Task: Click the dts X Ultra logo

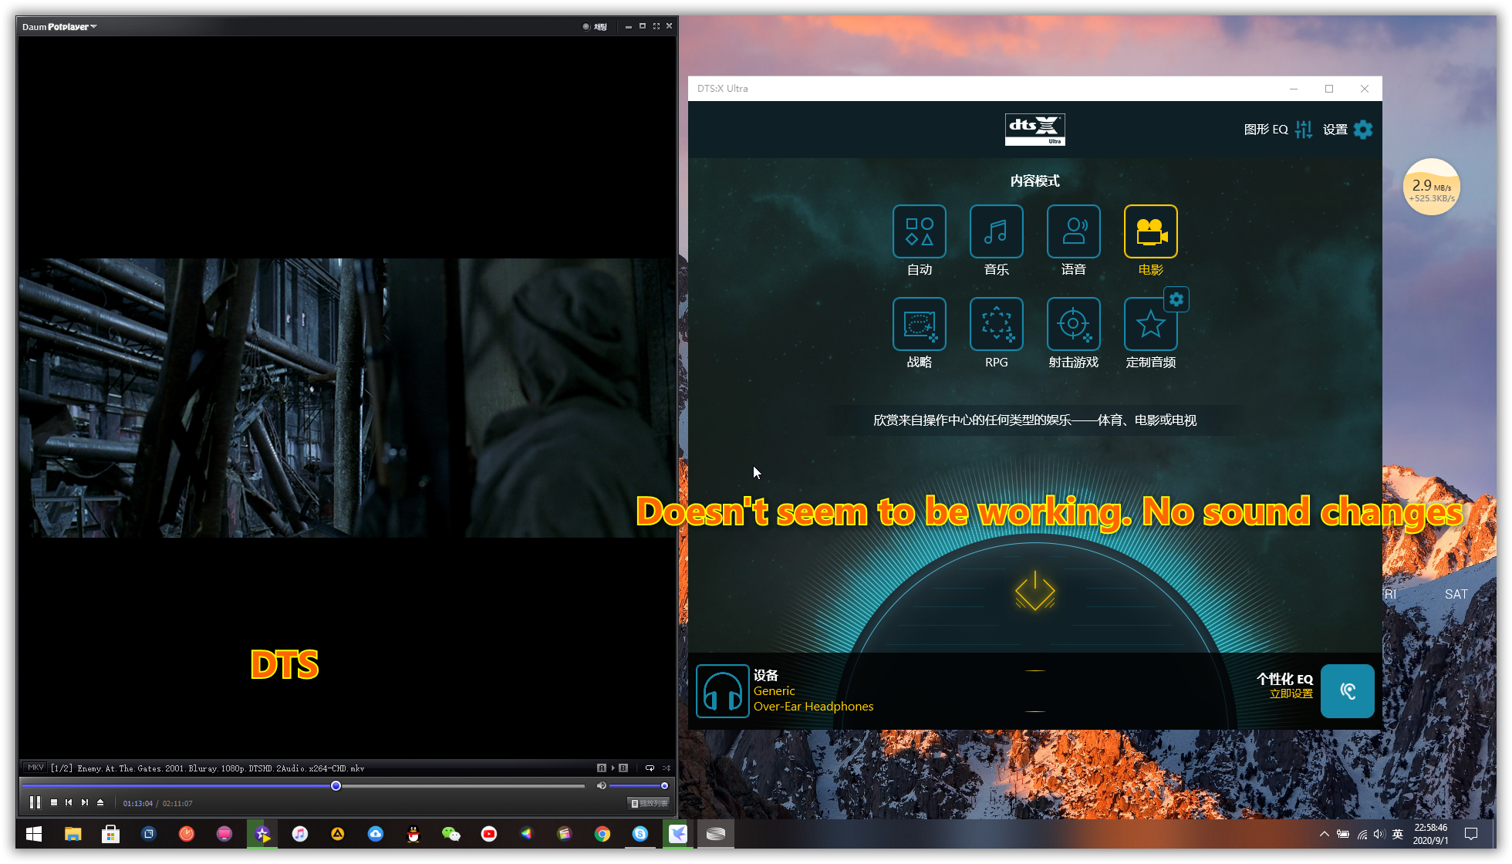Action: (1034, 130)
